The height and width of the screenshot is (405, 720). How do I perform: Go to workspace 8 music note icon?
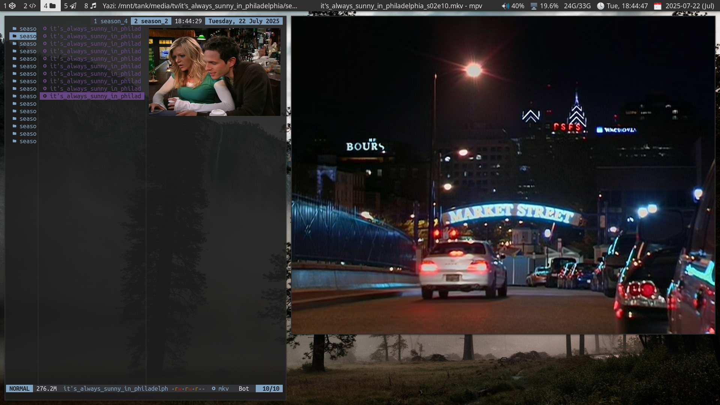[x=90, y=6]
